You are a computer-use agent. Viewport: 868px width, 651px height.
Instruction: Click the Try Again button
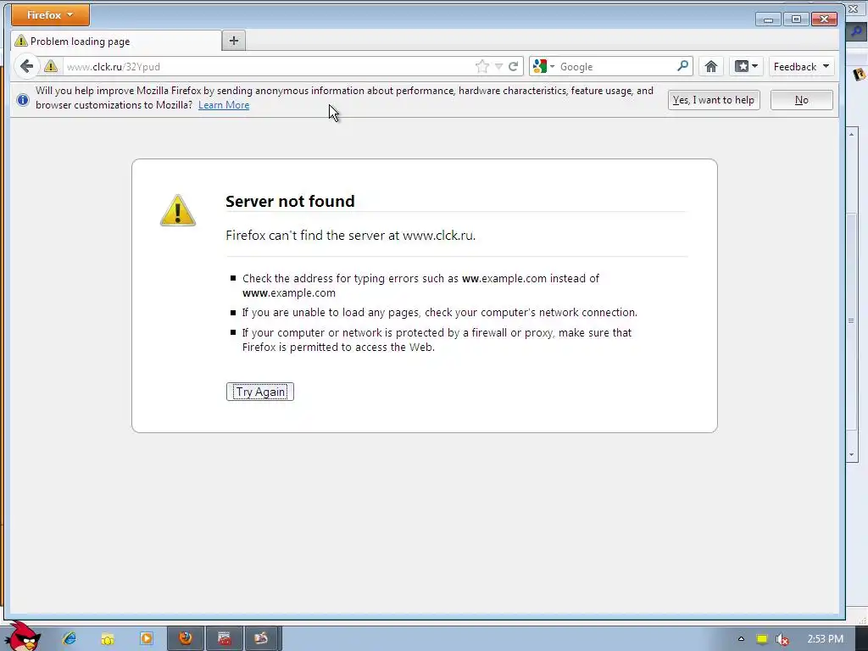click(260, 392)
